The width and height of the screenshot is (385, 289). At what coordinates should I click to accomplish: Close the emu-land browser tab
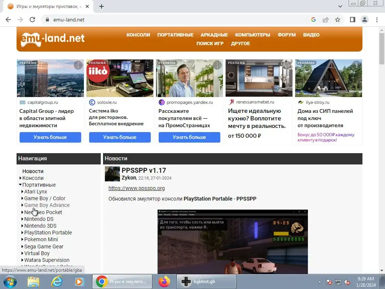[87, 7]
